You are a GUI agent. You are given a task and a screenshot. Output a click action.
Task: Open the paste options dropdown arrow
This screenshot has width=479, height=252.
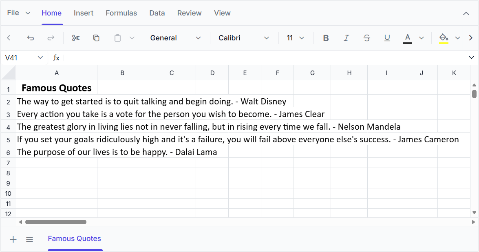[x=132, y=38]
